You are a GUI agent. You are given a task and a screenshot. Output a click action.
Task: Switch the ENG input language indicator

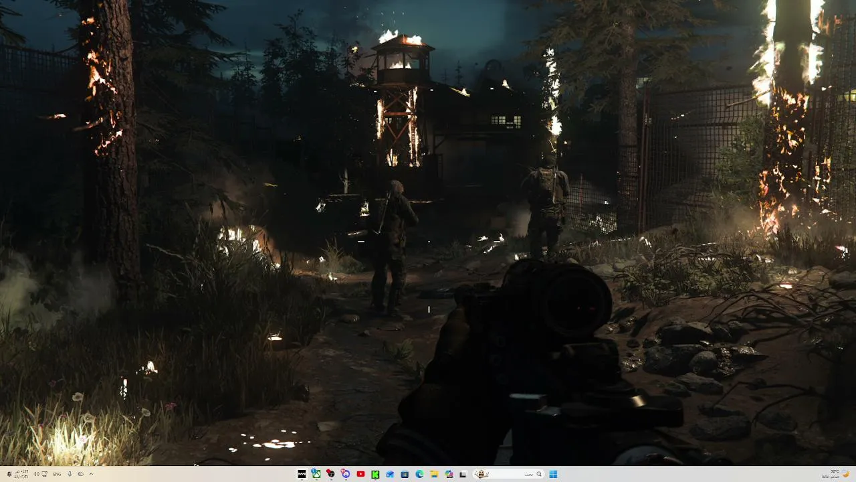click(57, 474)
